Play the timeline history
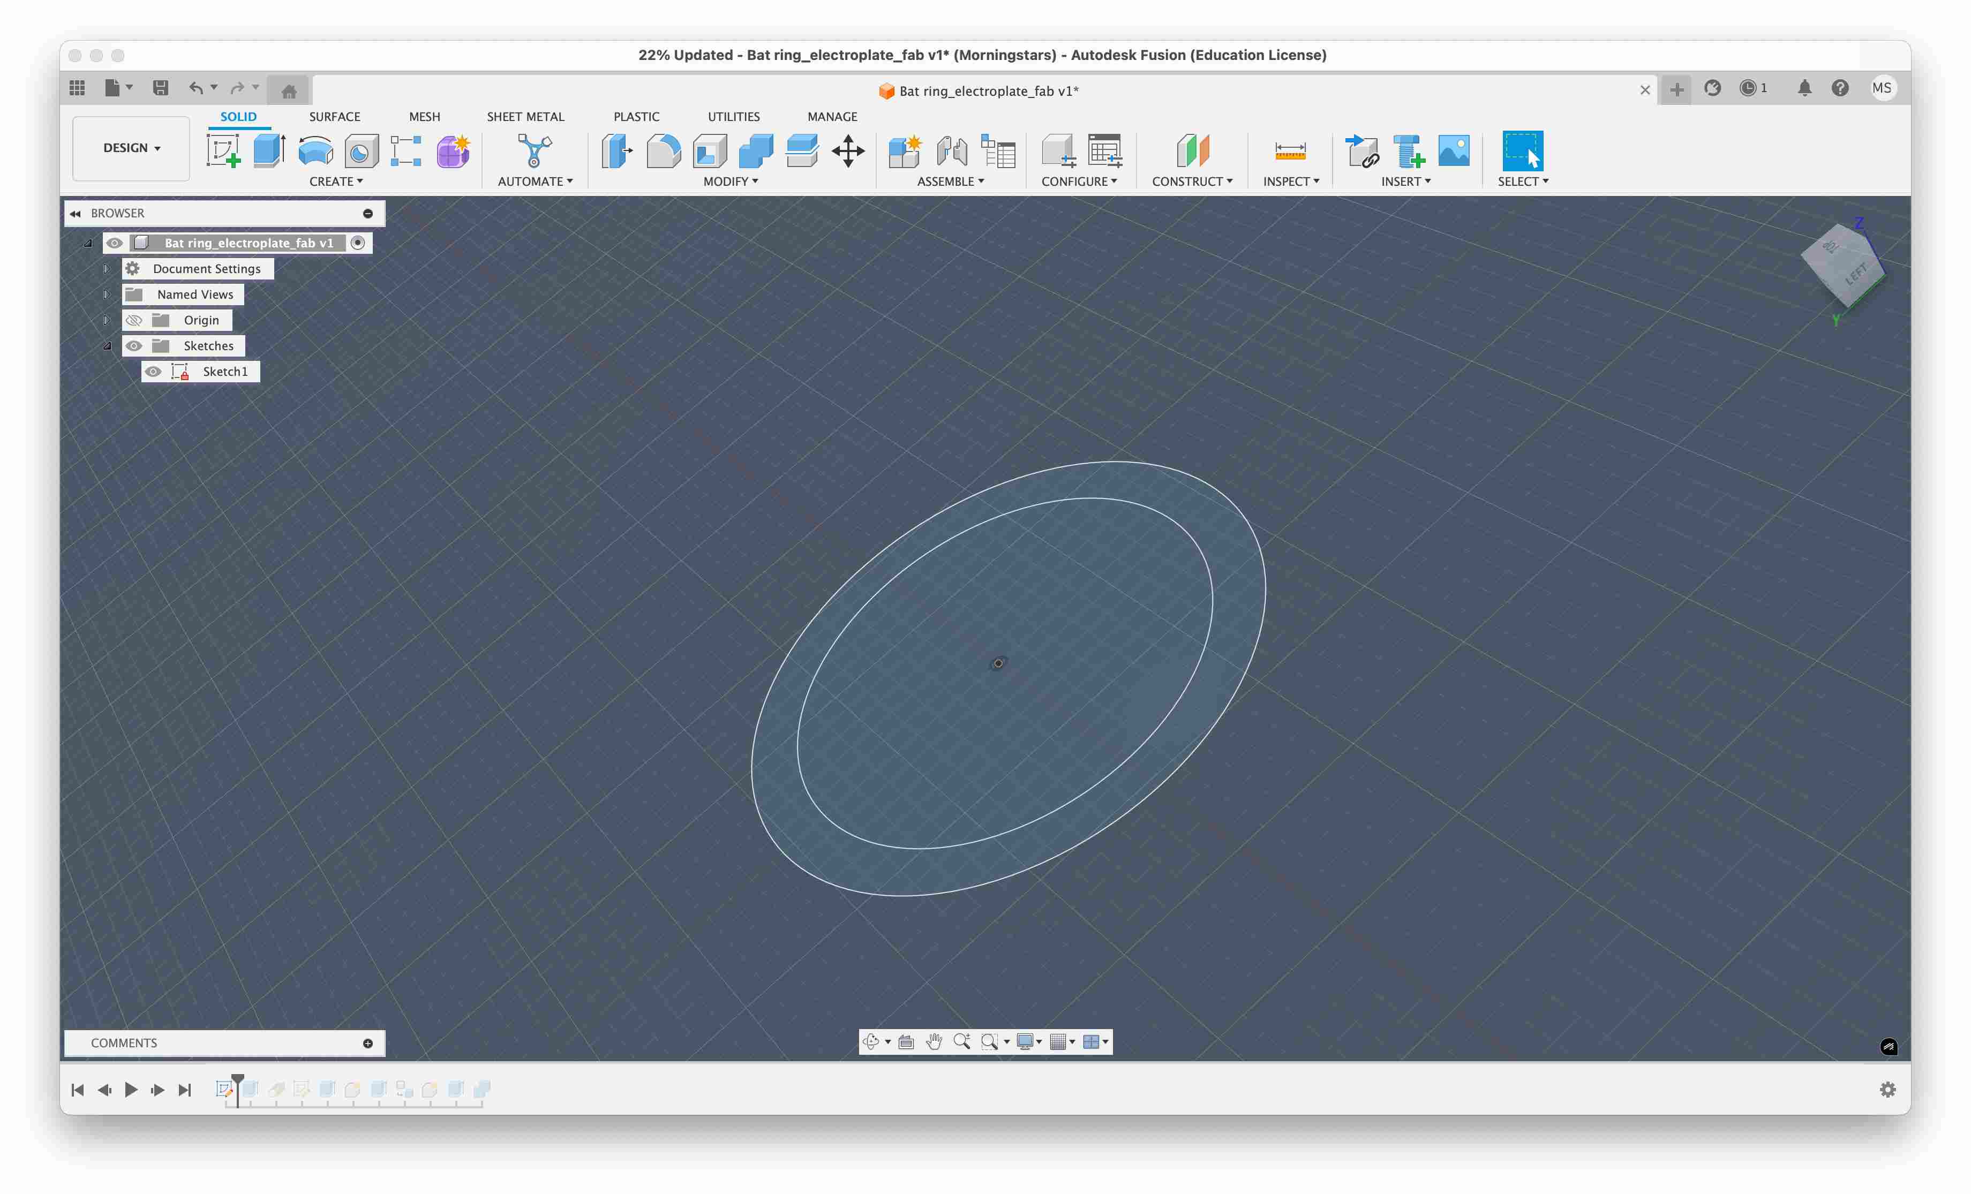 point(131,1089)
